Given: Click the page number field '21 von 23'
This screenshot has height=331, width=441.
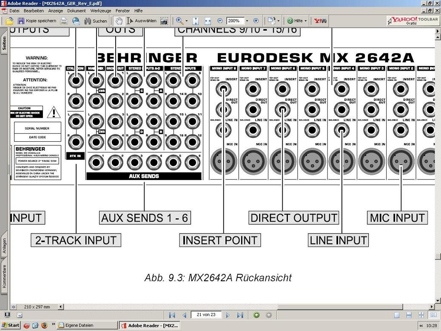Looking at the screenshot, I should 206,315.
